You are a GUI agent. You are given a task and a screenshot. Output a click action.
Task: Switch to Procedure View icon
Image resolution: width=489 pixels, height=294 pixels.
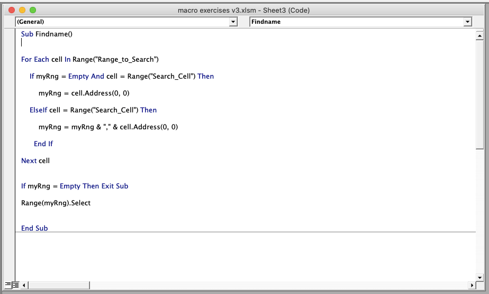coord(8,284)
